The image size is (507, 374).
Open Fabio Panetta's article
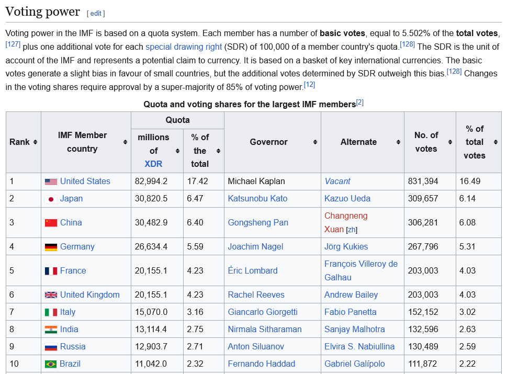[350, 312]
